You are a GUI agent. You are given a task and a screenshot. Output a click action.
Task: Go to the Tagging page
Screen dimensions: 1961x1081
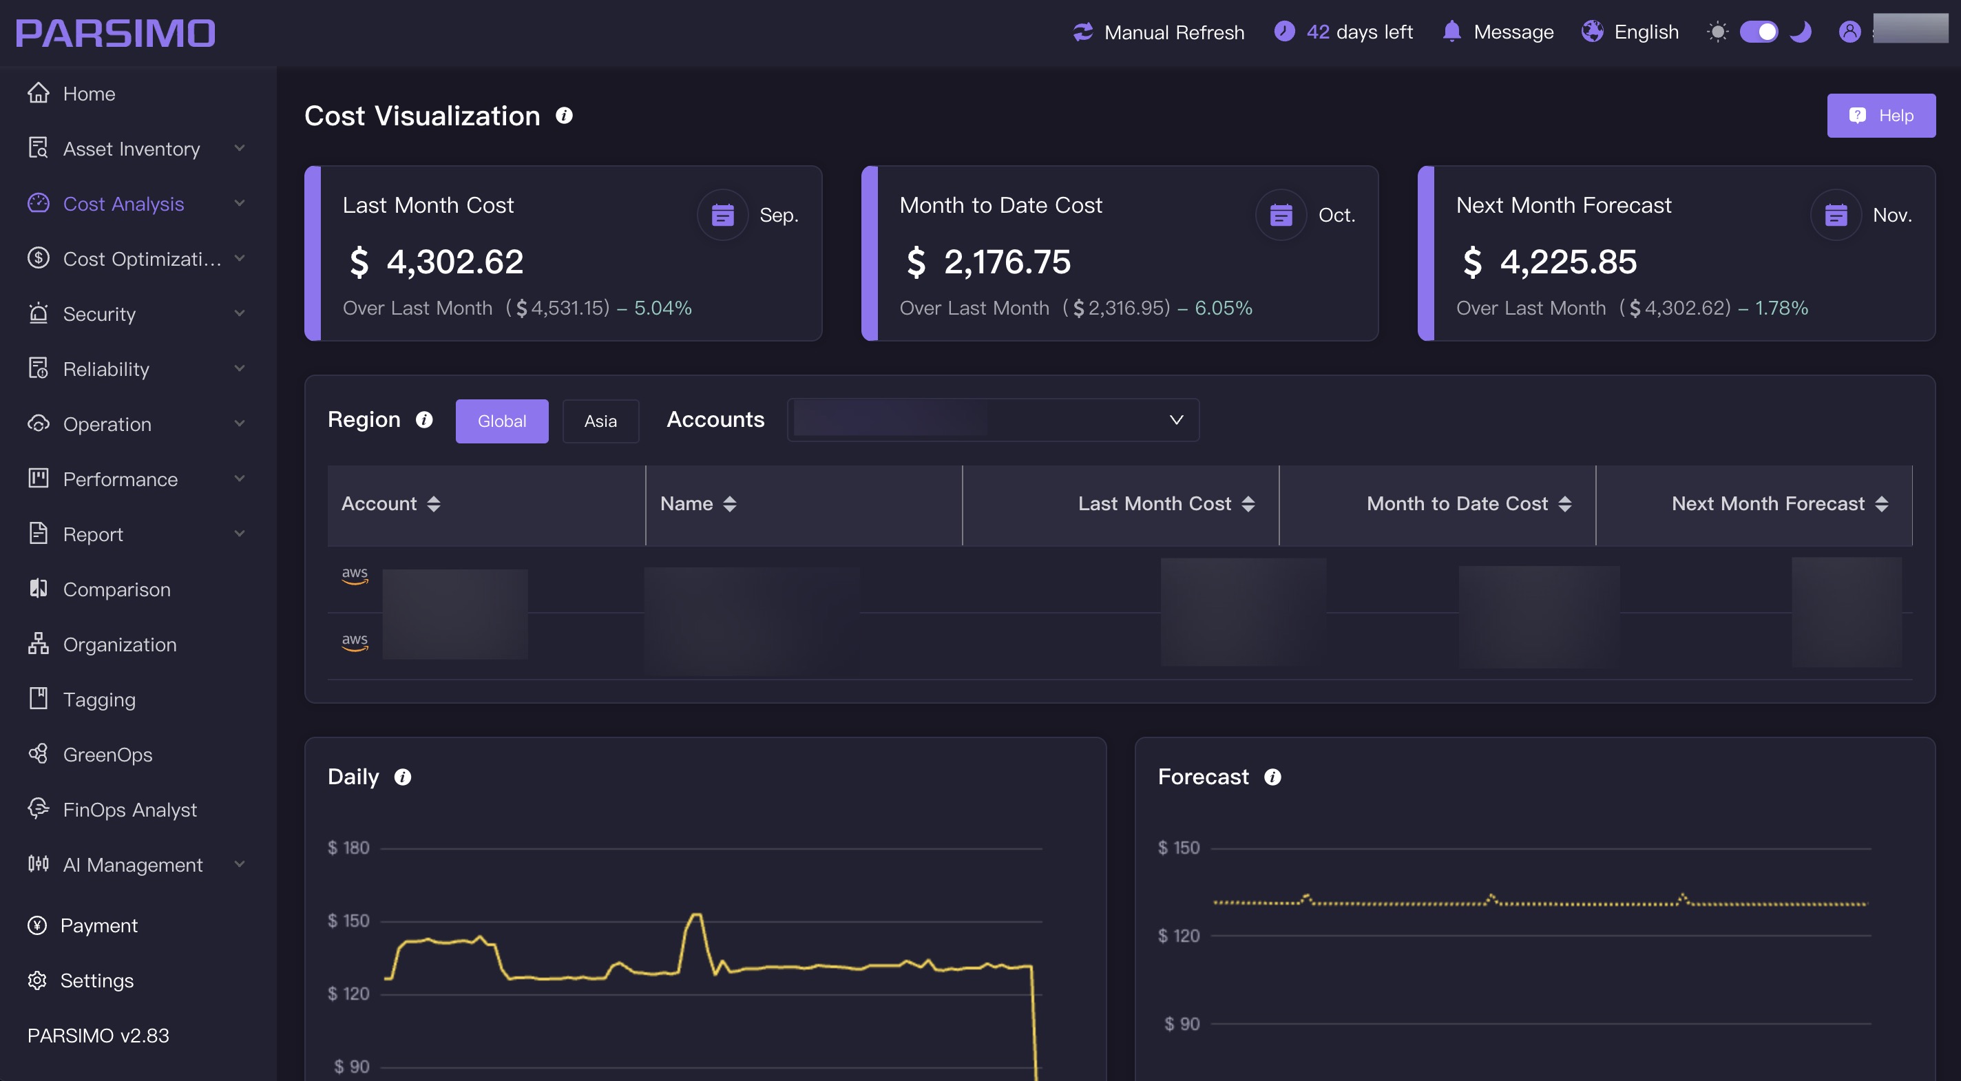click(99, 700)
